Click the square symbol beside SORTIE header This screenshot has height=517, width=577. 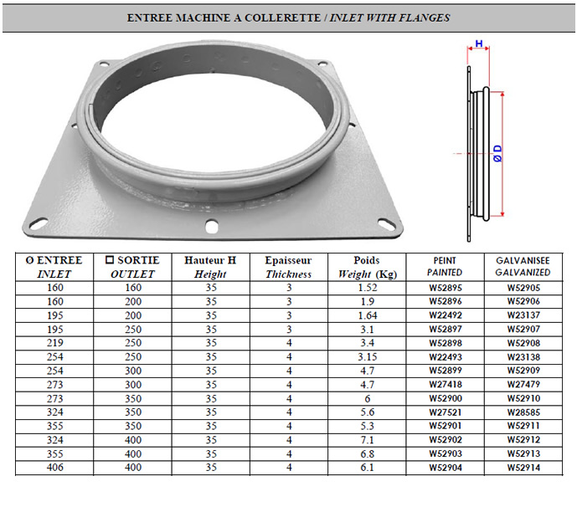pyautogui.click(x=110, y=260)
